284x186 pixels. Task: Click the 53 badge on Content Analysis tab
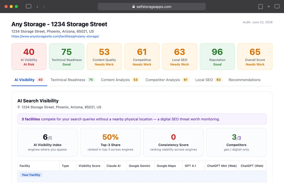point(135,80)
